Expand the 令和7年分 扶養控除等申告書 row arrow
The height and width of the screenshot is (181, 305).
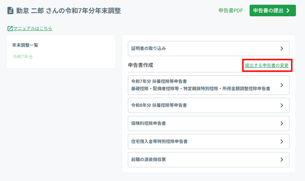[282, 85]
